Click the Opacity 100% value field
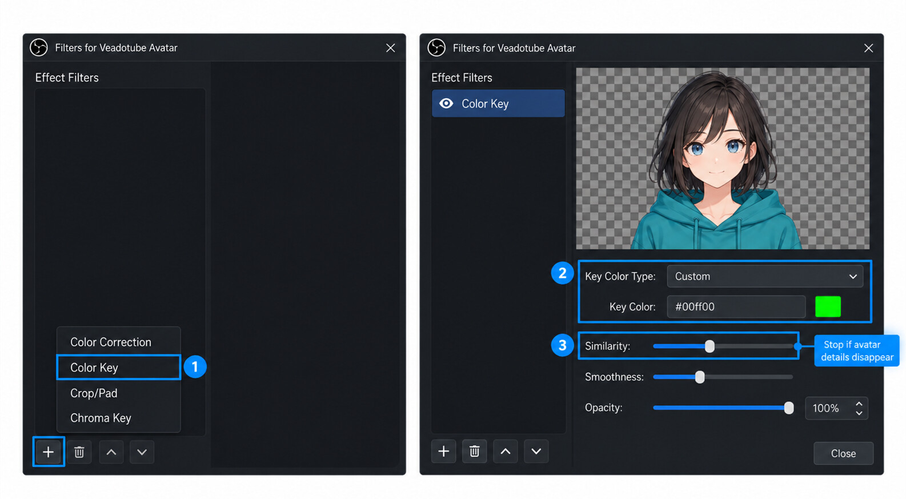The height and width of the screenshot is (499, 906). coord(836,408)
